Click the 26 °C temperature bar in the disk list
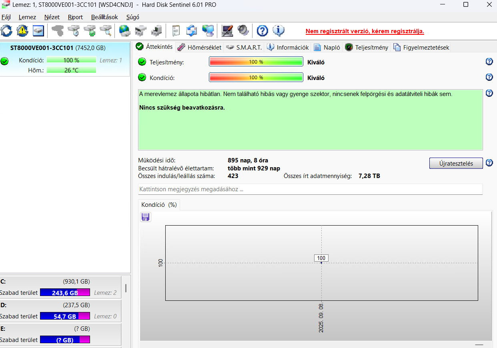The width and height of the screenshot is (497, 348). [71, 70]
